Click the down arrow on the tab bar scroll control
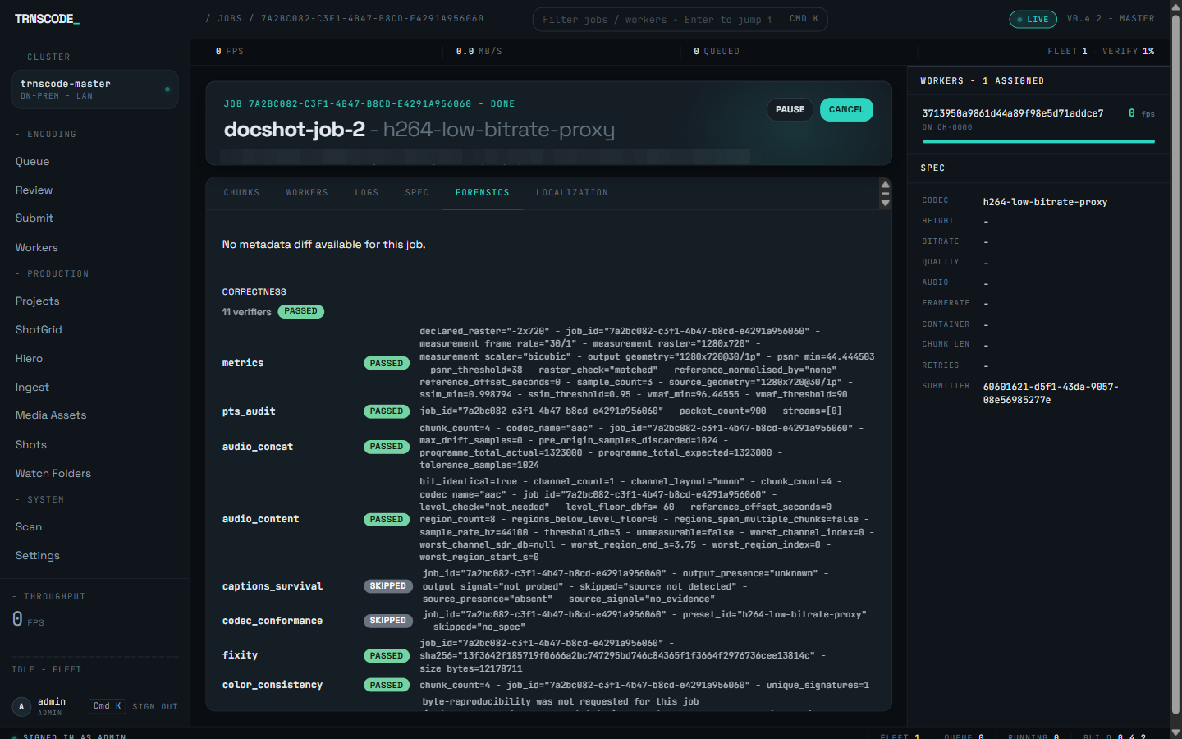This screenshot has width=1182, height=739. 885,203
